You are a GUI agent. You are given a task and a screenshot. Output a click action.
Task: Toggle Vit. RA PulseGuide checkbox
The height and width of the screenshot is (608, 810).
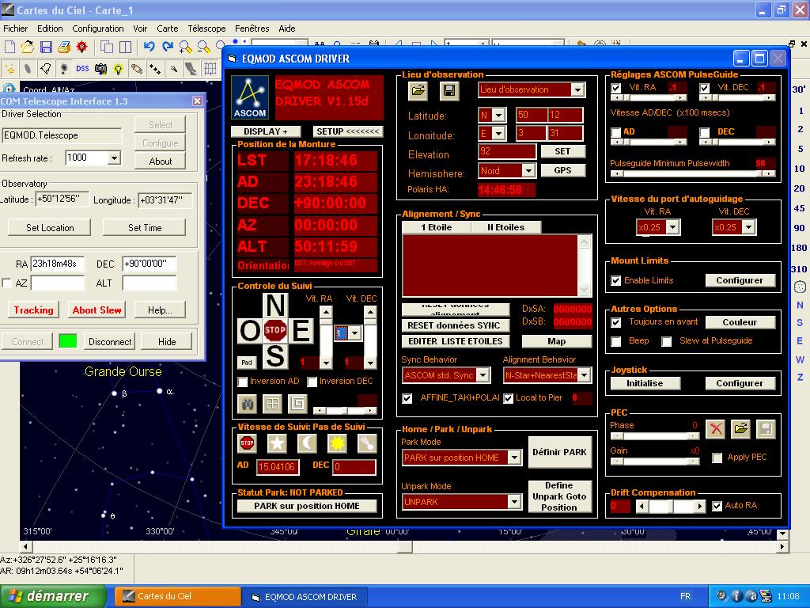click(x=615, y=89)
